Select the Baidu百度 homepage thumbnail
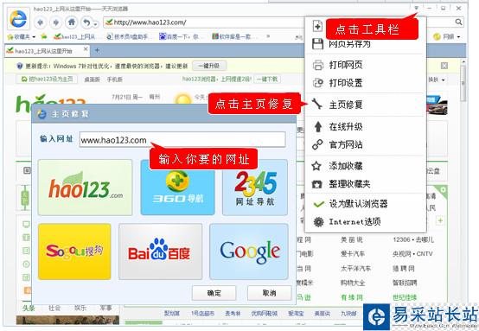Viewport: 479px width, 331px height. click(160, 251)
